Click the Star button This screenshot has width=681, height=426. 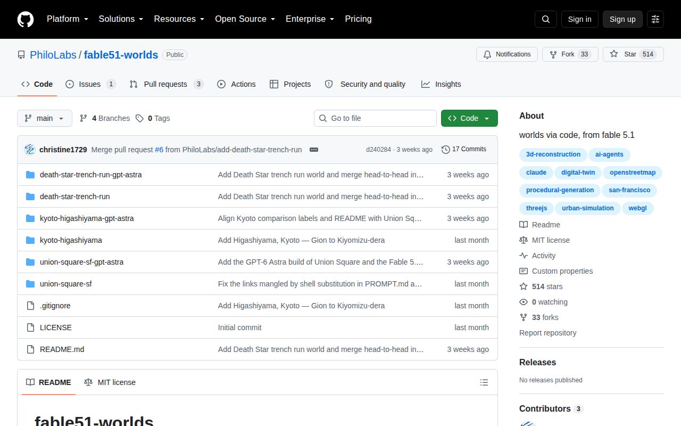(x=633, y=54)
